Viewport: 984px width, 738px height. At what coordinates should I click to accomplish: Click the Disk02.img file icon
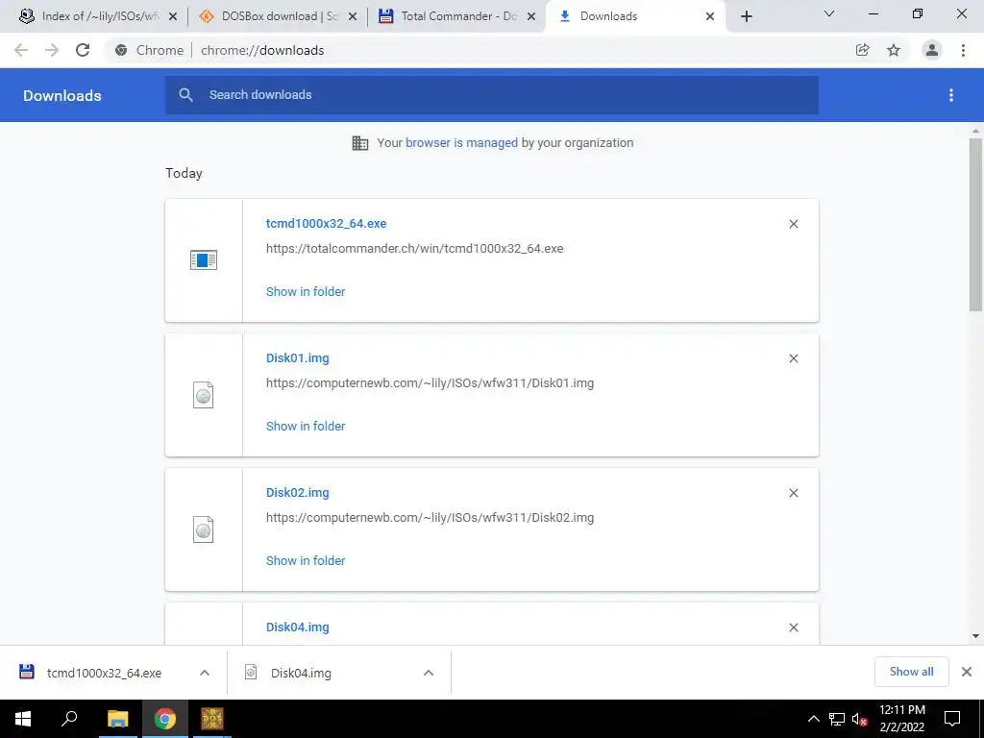204,529
